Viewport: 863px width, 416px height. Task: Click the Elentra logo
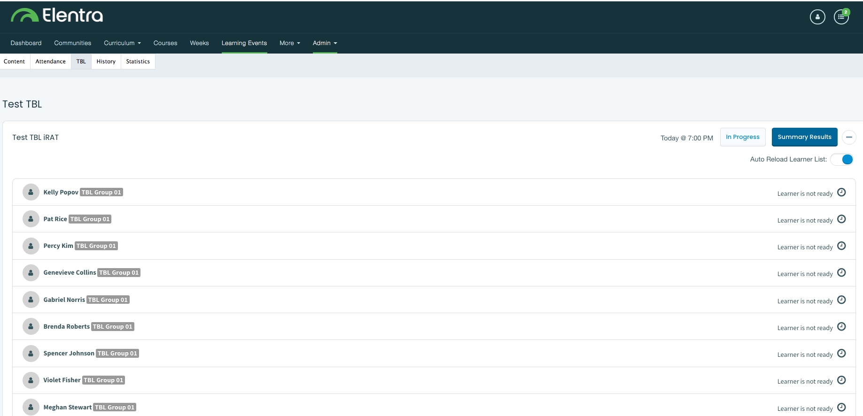click(x=57, y=15)
